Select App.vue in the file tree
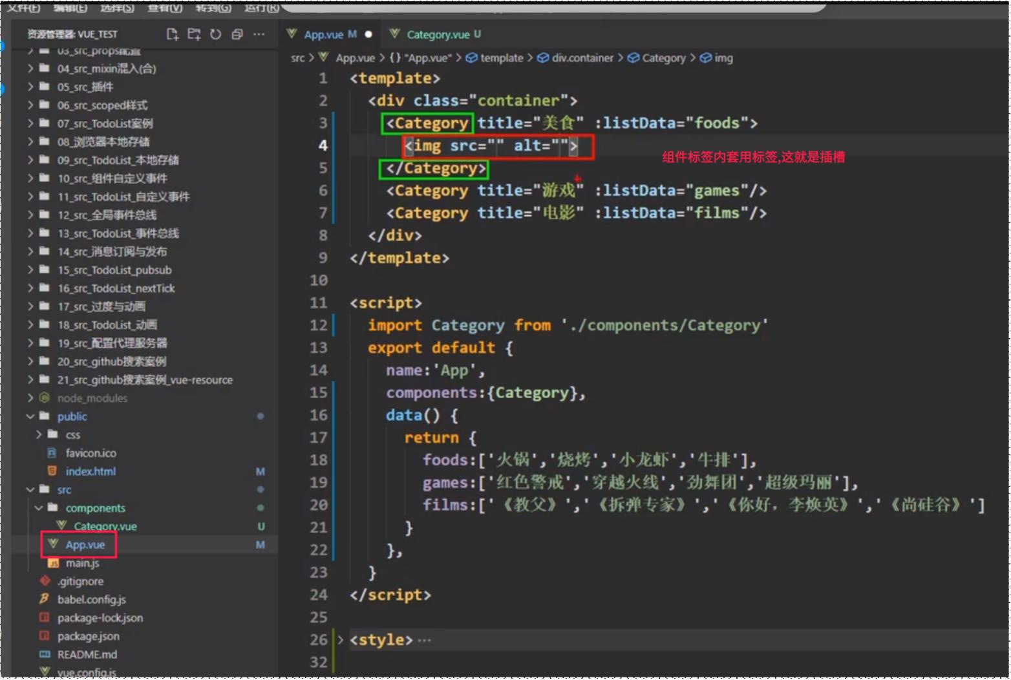This screenshot has height=680, width=1011. point(85,545)
